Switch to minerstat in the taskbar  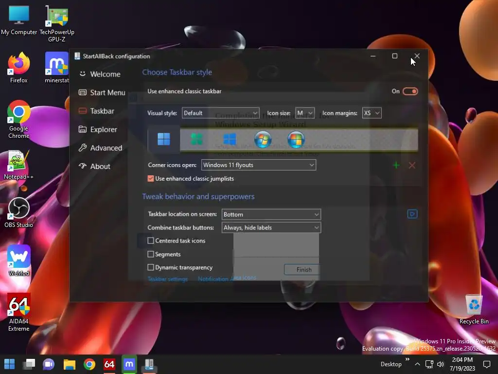[x=129, y=364]
